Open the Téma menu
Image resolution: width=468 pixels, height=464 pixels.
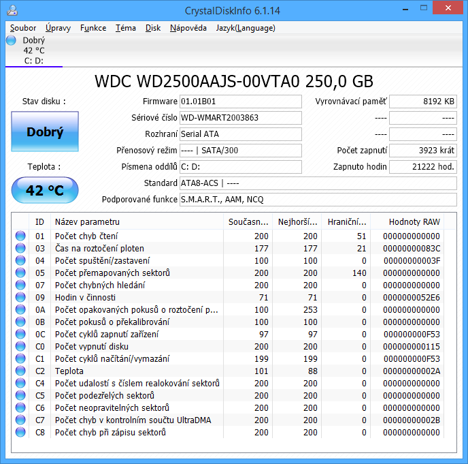click(126, 28)
